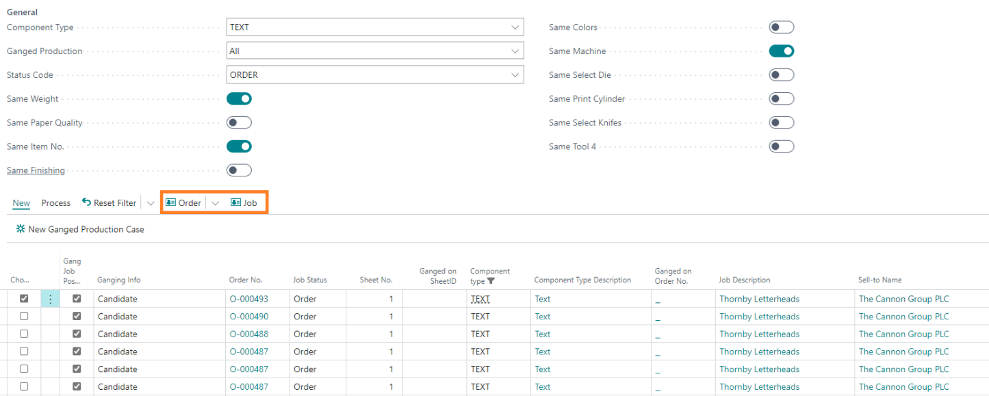Open order link O-000493
Screen dimensions: 989x396
(x=249, y=299)
